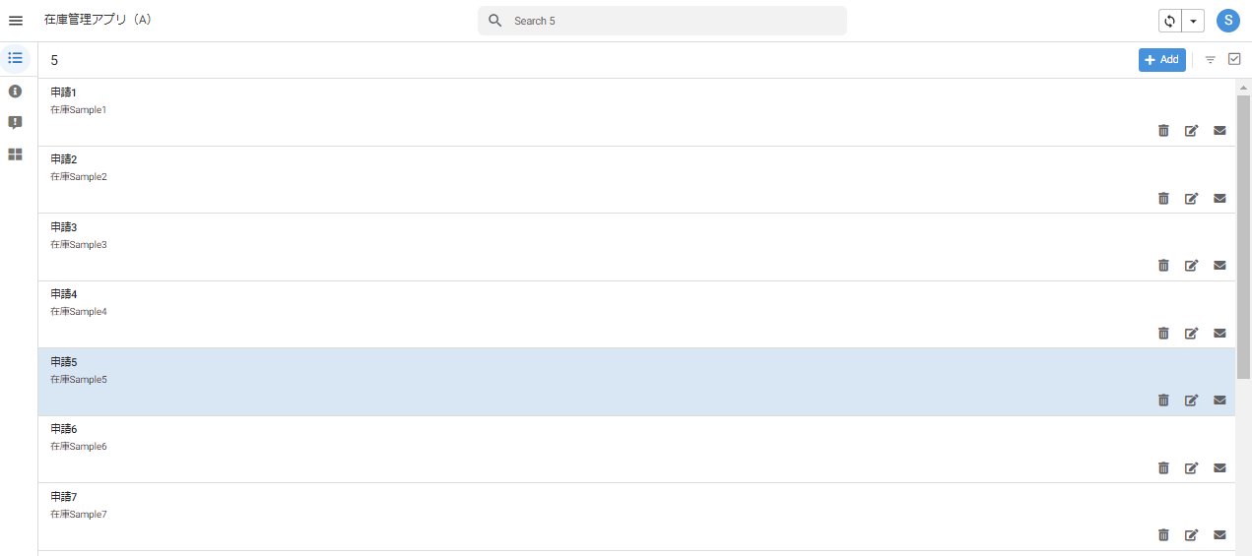Open the filter options icon
This screenshot has height=556, width=1252.
point(1211,60)
